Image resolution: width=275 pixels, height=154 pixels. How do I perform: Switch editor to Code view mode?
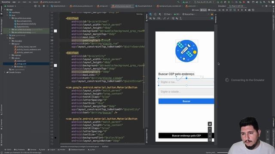196,10
